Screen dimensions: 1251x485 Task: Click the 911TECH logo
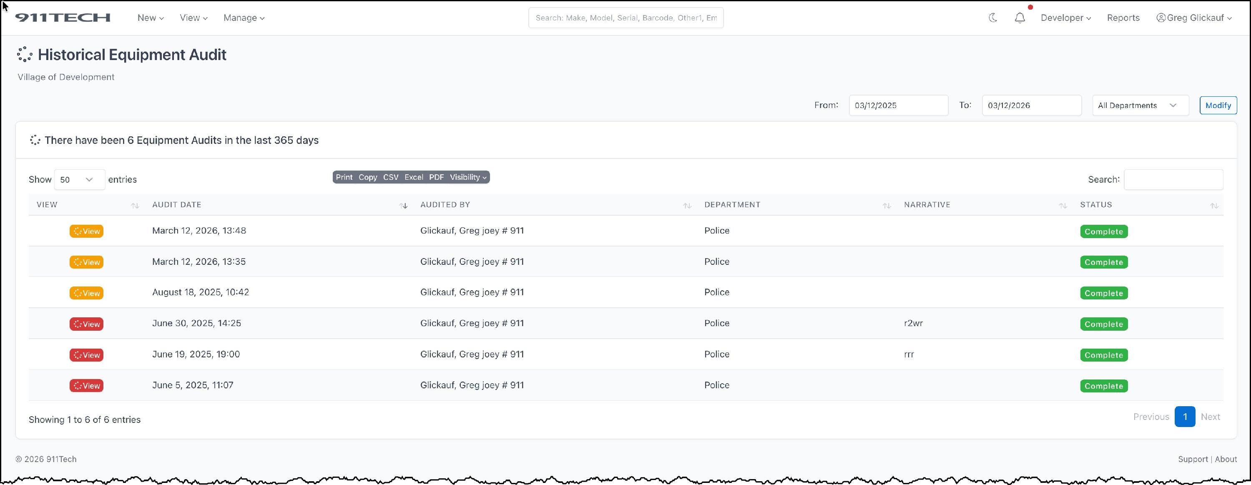tap(63, 18)
